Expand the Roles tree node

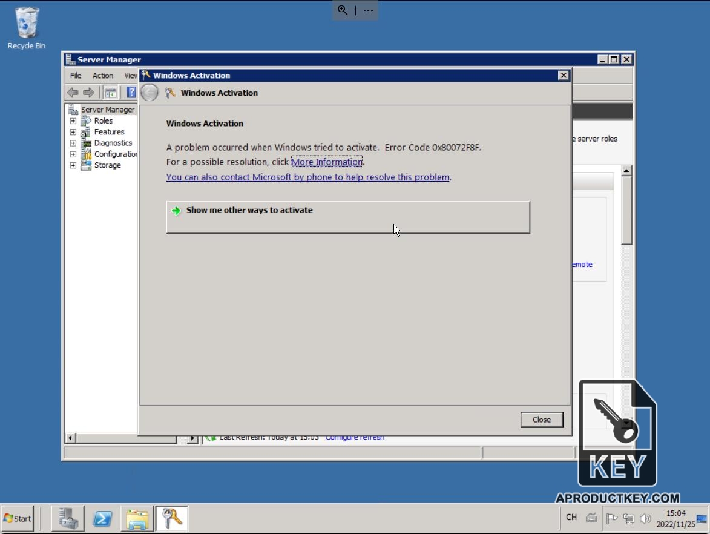coord(73,121)
